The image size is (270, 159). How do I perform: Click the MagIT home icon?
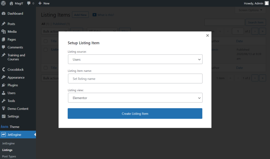point(11,3)
